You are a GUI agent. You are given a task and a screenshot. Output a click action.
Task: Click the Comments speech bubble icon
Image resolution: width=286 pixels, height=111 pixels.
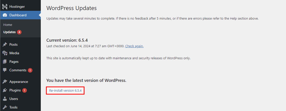pos(5,70)
